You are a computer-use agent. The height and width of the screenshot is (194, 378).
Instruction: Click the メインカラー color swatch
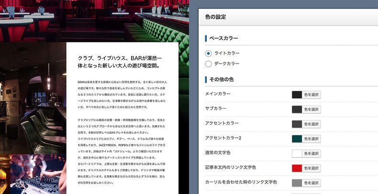tap(297, 95)
